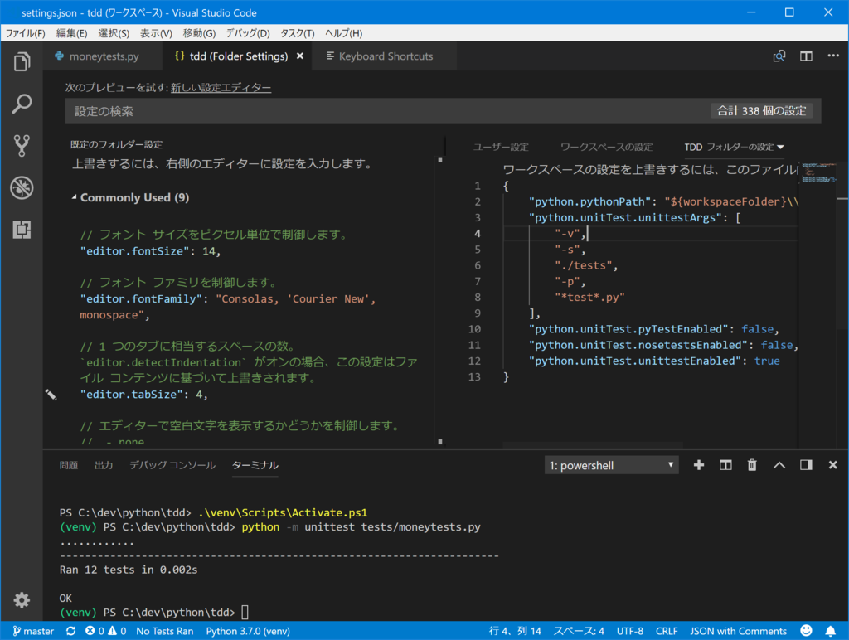
Task: Select the ターミナル panel tab
Action: coord(255,466)
